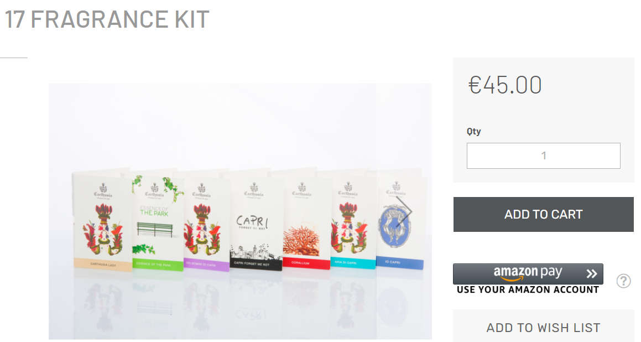Focus the Qty quantity field
641x342 pixels.
[543, 156]
